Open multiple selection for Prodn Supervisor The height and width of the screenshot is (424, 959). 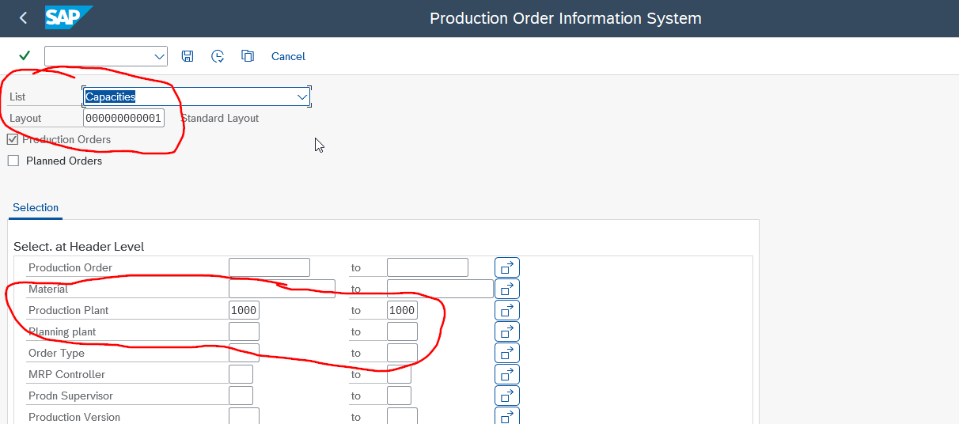point(507,396)
